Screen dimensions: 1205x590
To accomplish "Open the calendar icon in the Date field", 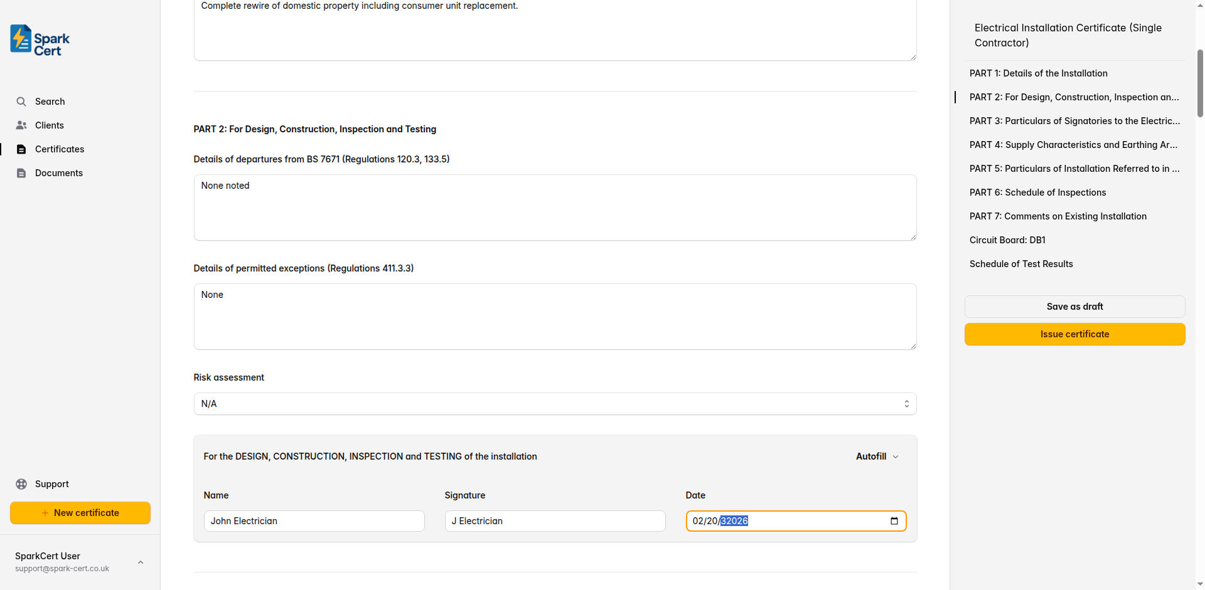I will pos(894,520).
